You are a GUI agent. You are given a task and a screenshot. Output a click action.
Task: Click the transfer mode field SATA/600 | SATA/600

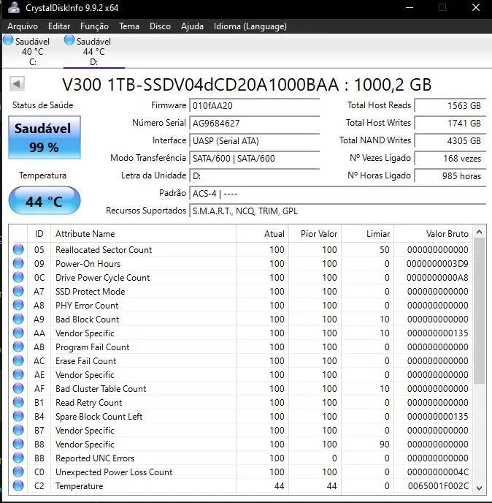(x=254, y=158)
